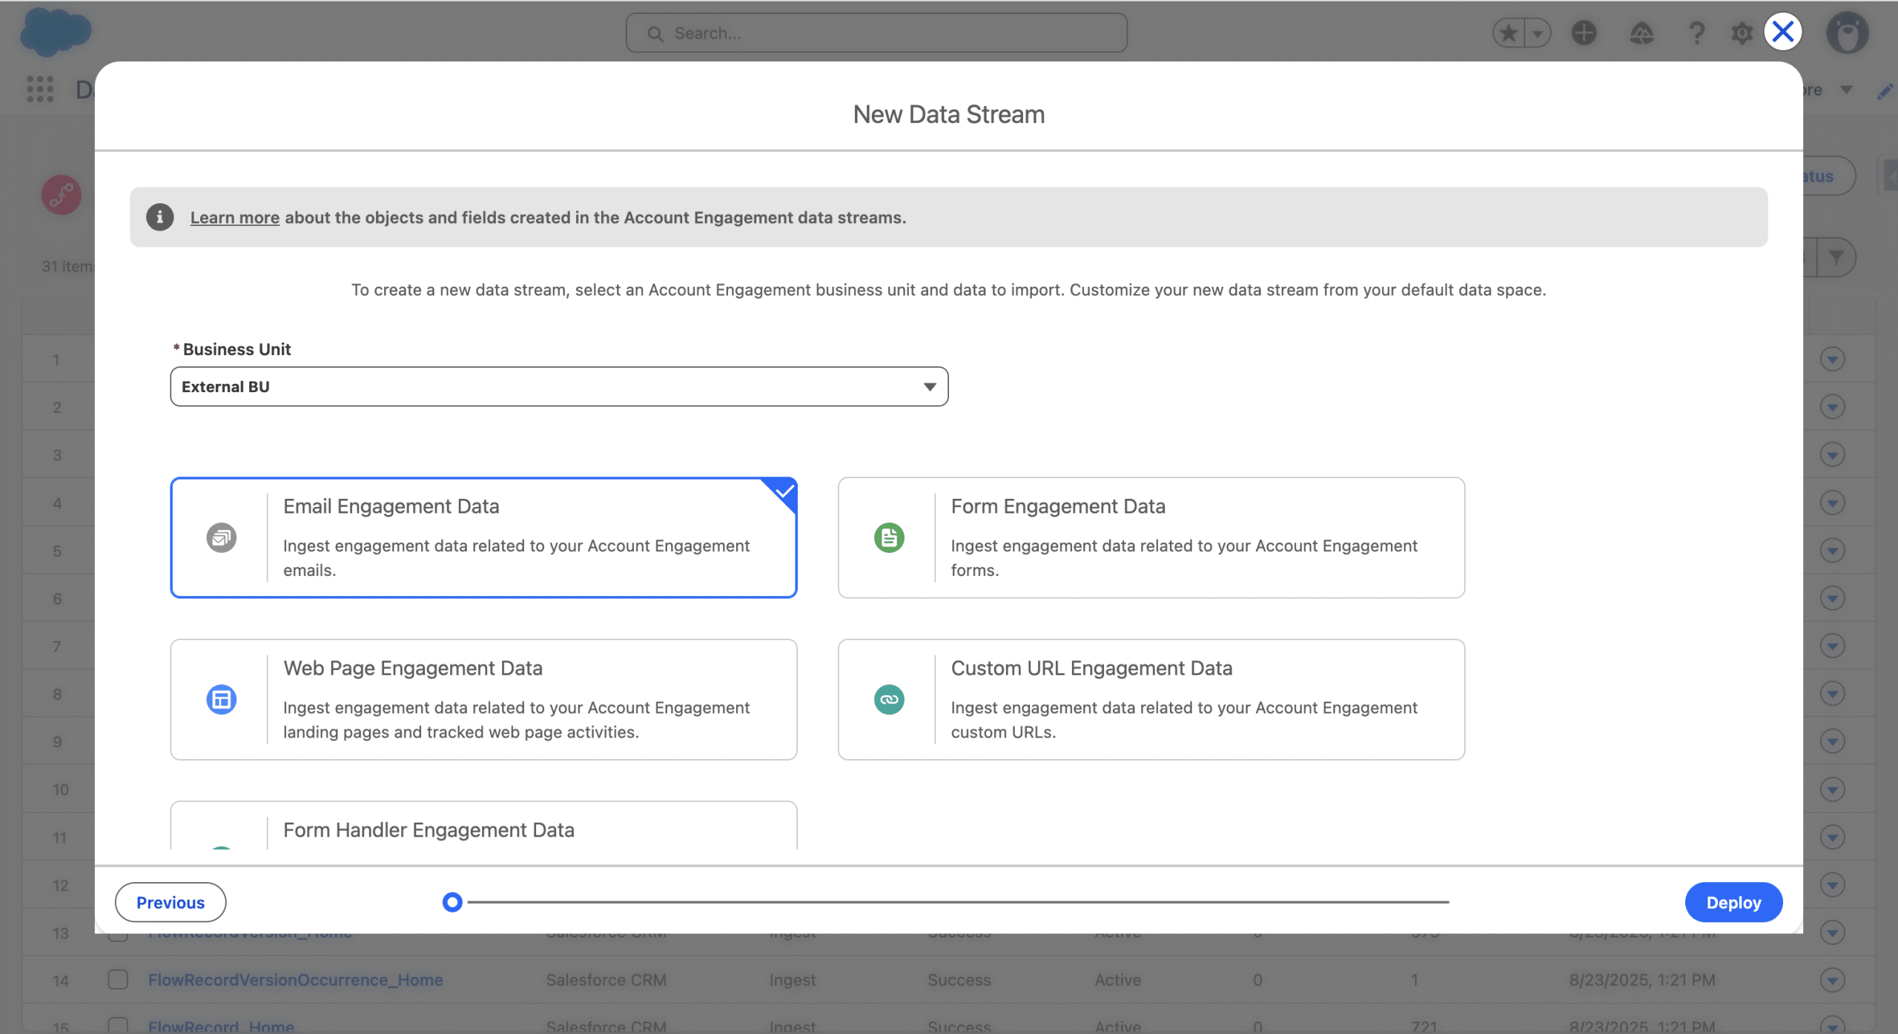Click the Email Engagement Data mail icon
Image resolution: width=1898 pixels, height=1034 pixels.
[221, 537]
